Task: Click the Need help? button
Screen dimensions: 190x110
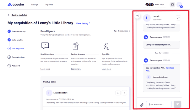Action: point(154,5)
